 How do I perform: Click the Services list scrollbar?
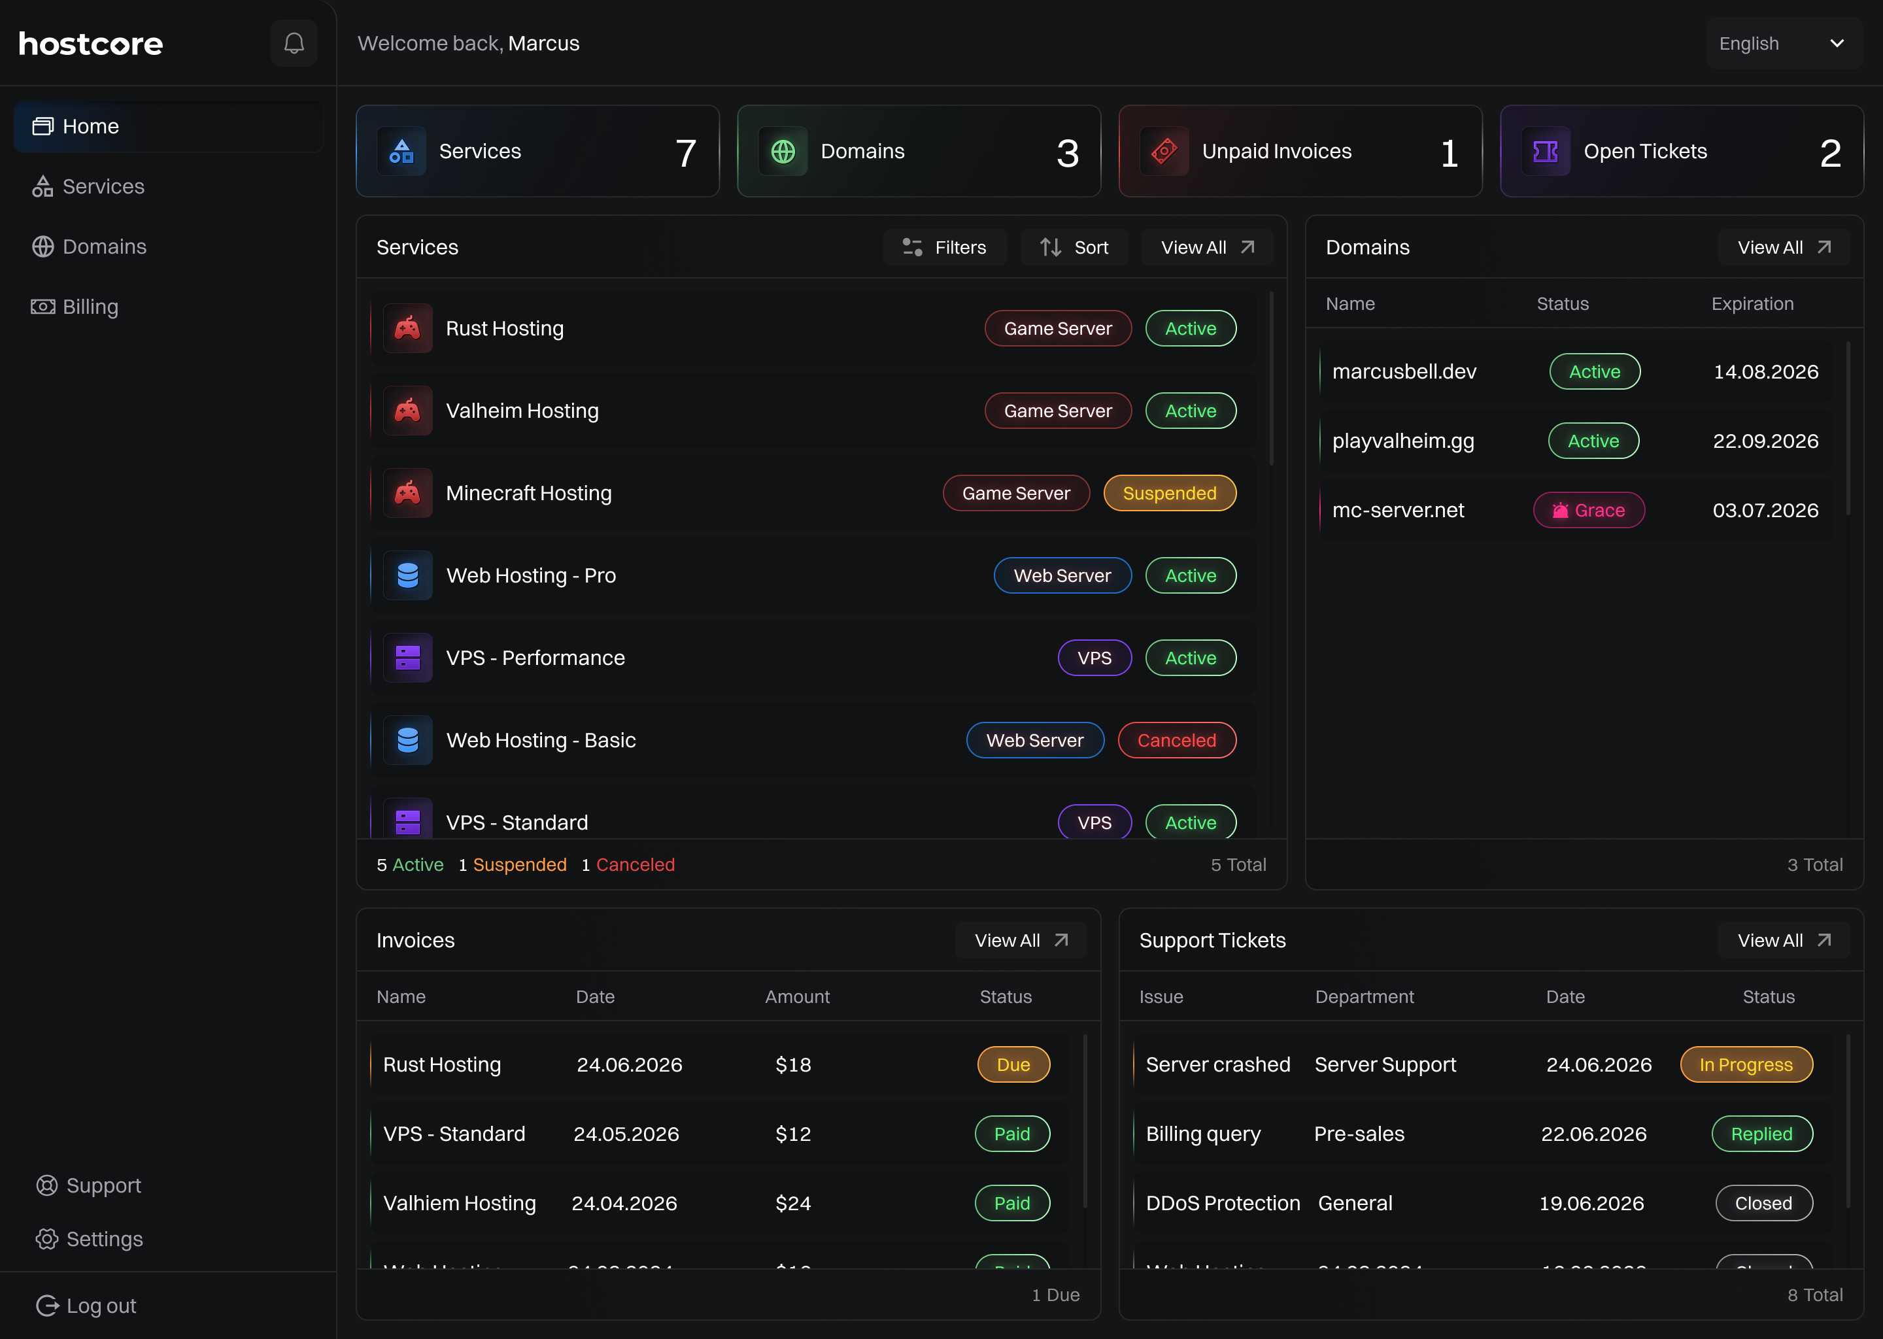click(1271, 379)
